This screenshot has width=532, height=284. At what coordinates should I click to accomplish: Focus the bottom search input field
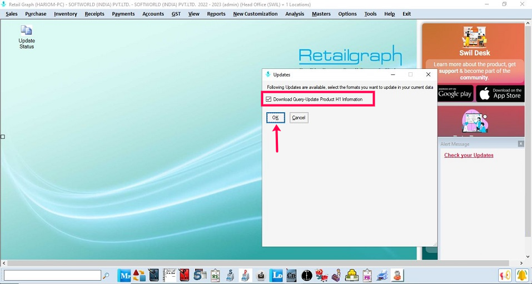coord(53,275)
